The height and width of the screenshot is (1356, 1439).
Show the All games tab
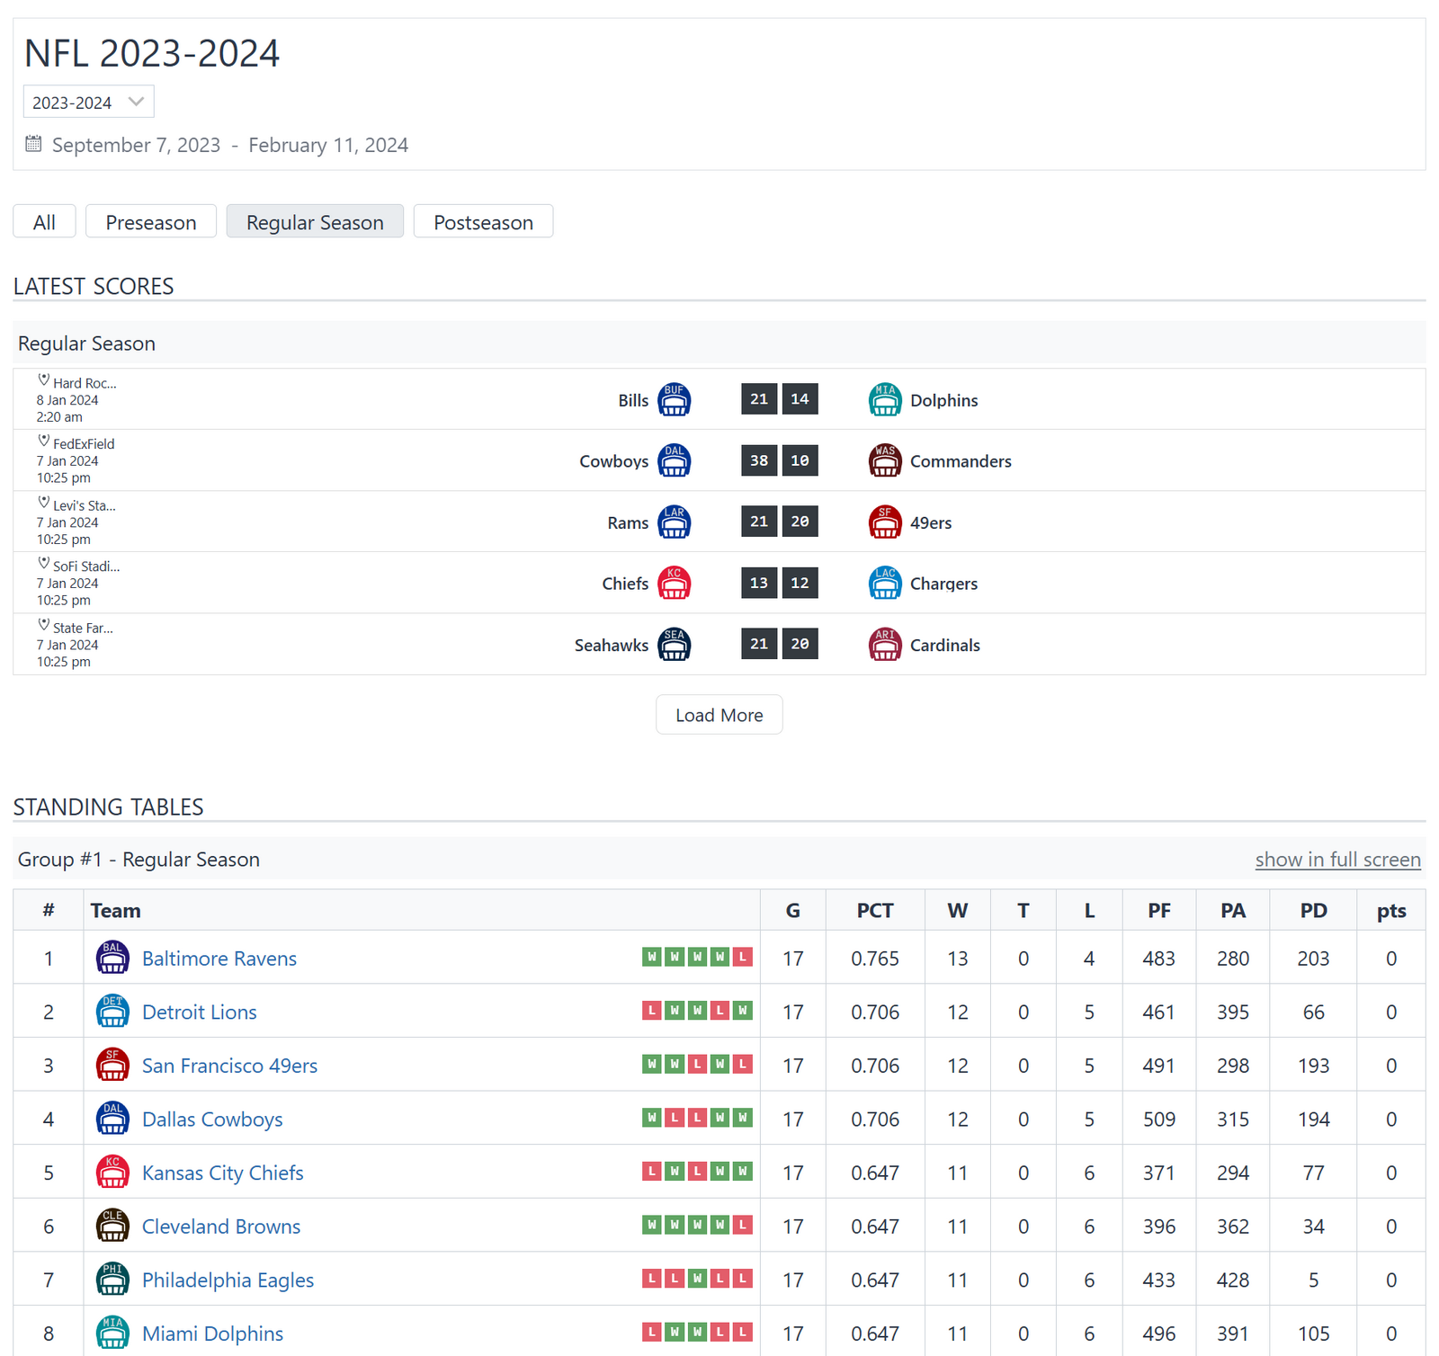click(x=44, y=222)
